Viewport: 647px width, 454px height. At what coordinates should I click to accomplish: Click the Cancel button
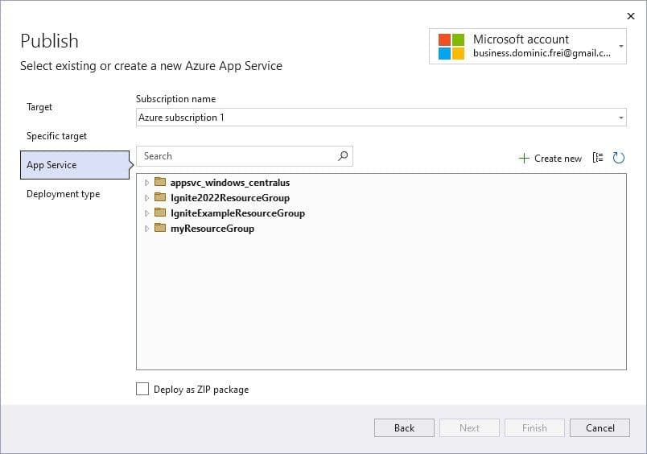[600, 428]
